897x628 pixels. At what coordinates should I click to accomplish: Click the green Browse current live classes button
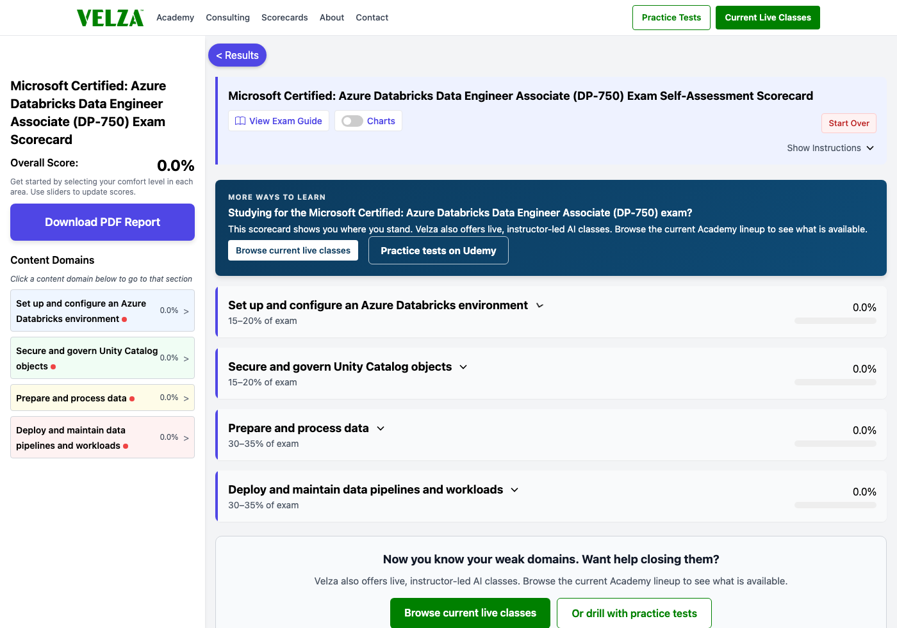pyautogui.click(x=470, y=613)
